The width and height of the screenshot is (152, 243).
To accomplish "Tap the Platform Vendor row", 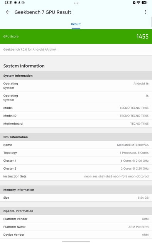I will coord(76,219).
